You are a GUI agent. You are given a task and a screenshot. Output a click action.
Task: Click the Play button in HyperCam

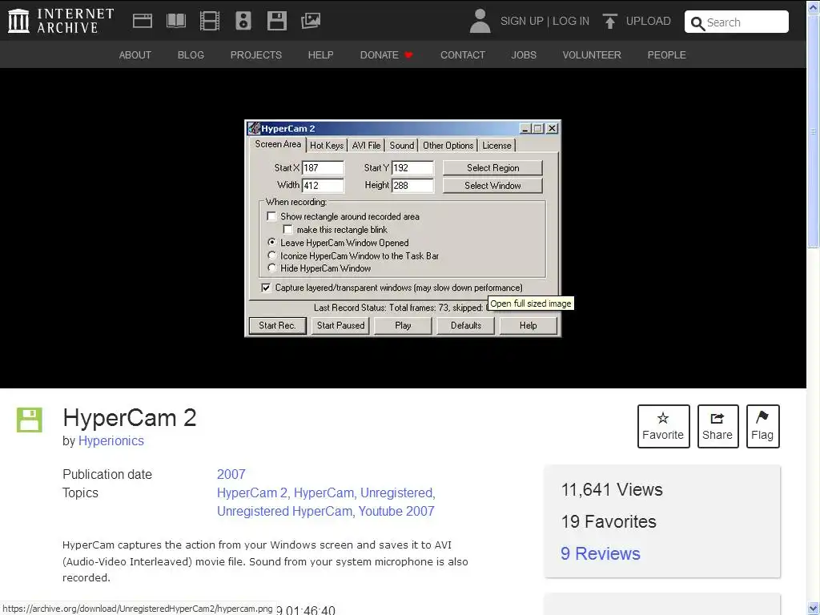click(x=403, y=325)
